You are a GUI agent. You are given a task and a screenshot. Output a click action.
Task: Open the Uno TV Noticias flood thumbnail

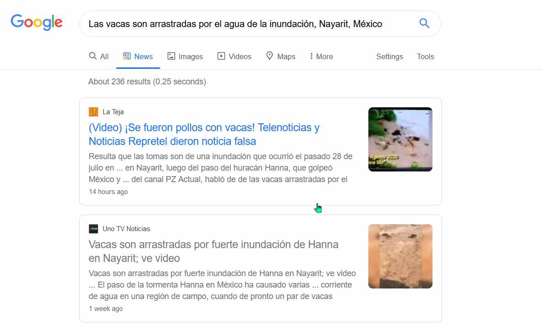tap(400, 256)
